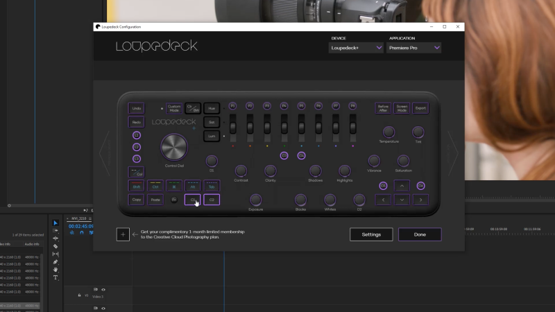The height and width of the screenshot is (312, 555).
Task: Click the Blacks dial
Action: tap(300, 200)
